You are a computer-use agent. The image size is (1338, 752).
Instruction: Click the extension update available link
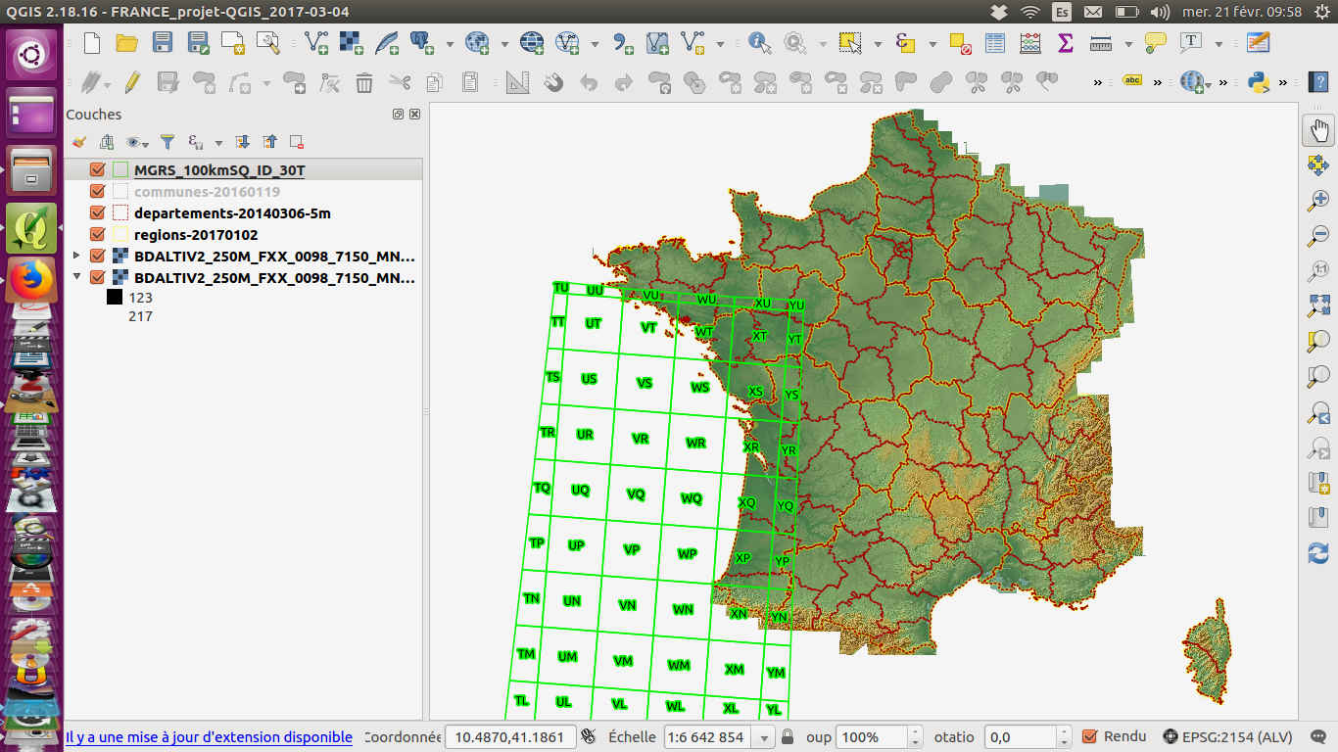point(209,737)
